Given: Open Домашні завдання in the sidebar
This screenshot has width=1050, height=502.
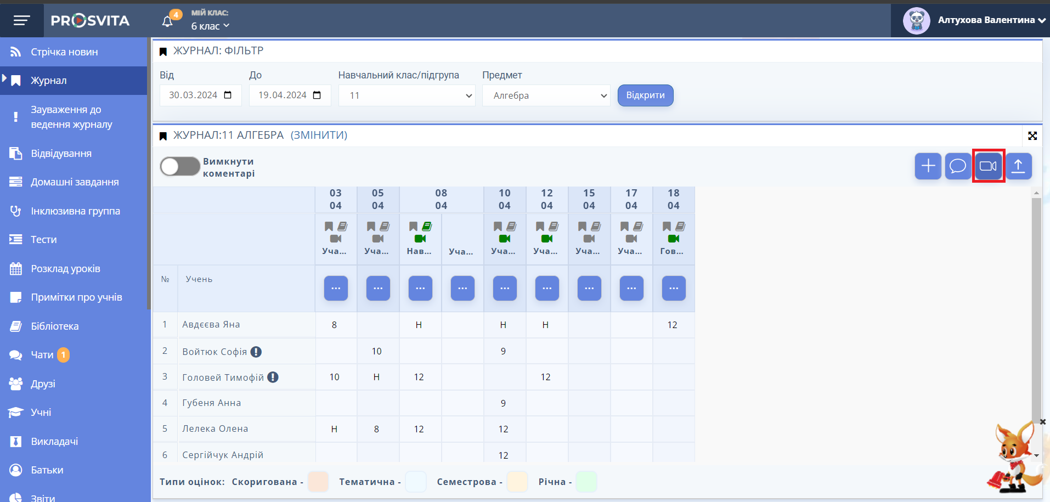Looking at the screenshot, I should pyautogui.click(x=75, y=182).
